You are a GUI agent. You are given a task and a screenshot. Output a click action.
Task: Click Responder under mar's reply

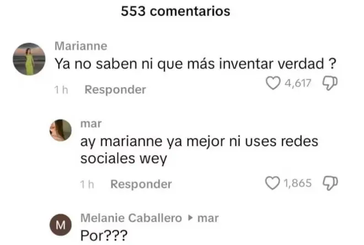(141, 184)
